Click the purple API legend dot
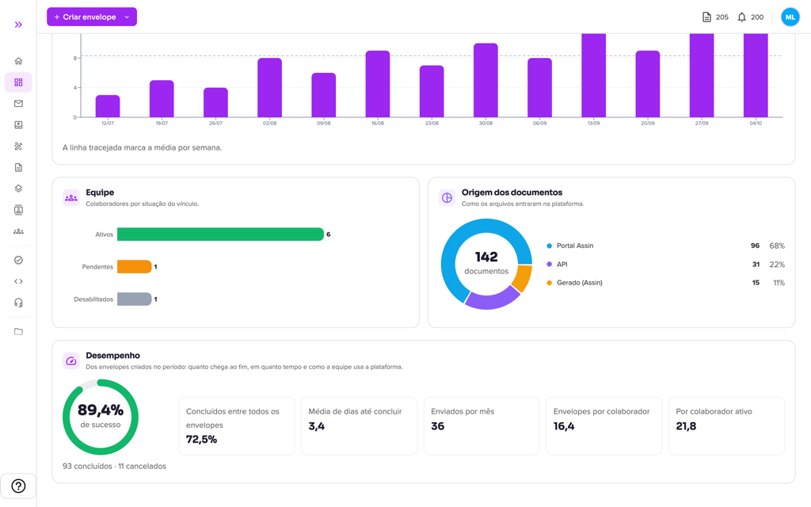The image size is (811, 507). pyautogui.click(x=550, y=265)
